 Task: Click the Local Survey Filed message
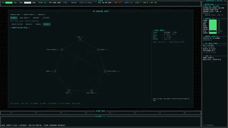33,125
